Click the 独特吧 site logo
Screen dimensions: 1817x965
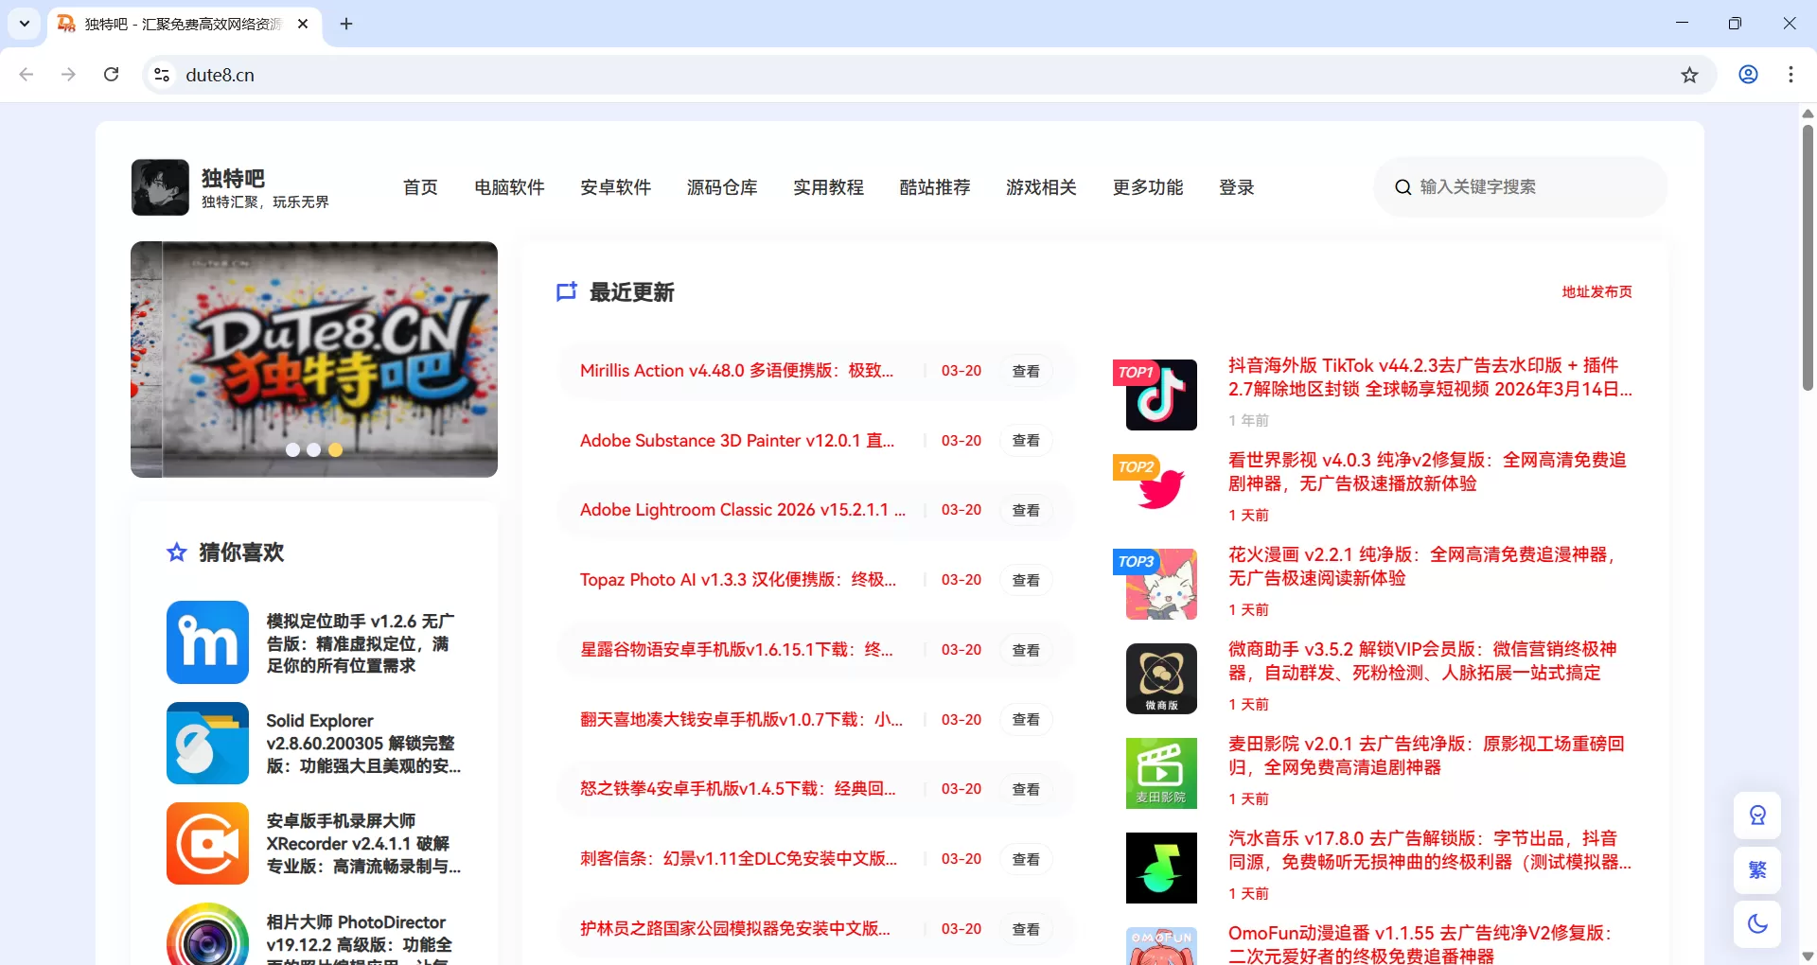(x=159, y=186)
